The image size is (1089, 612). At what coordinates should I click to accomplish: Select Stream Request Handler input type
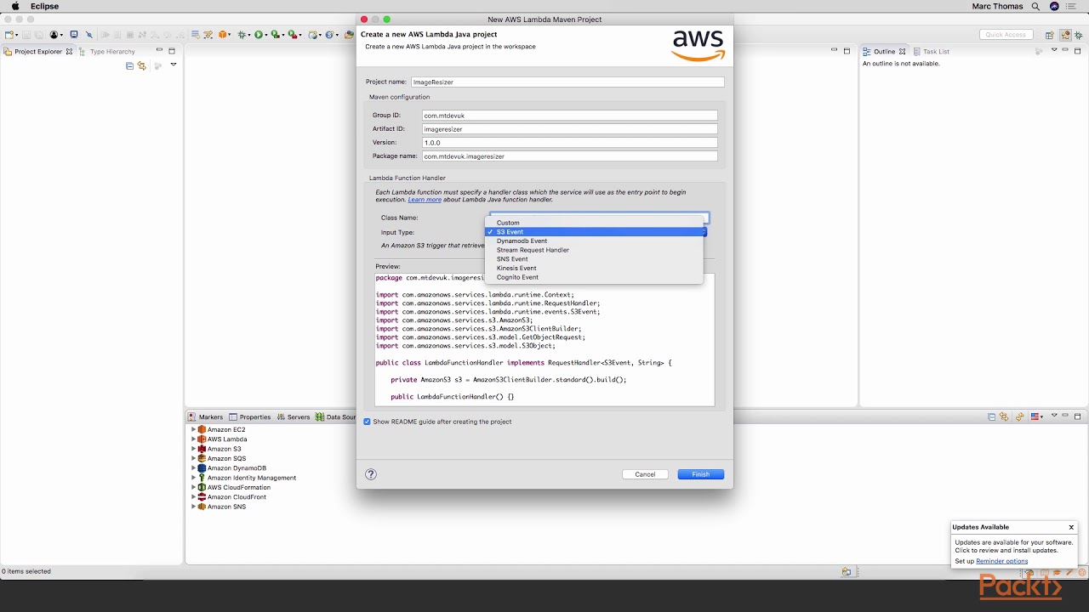tap(594, 250)
